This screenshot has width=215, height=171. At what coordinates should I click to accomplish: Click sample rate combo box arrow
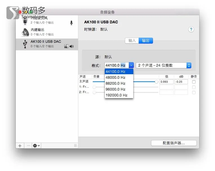click(x=131, y=65)
